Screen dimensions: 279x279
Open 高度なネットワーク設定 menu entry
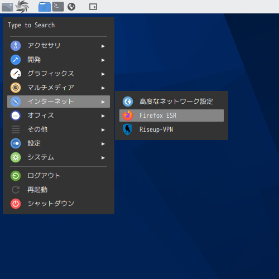171,102
